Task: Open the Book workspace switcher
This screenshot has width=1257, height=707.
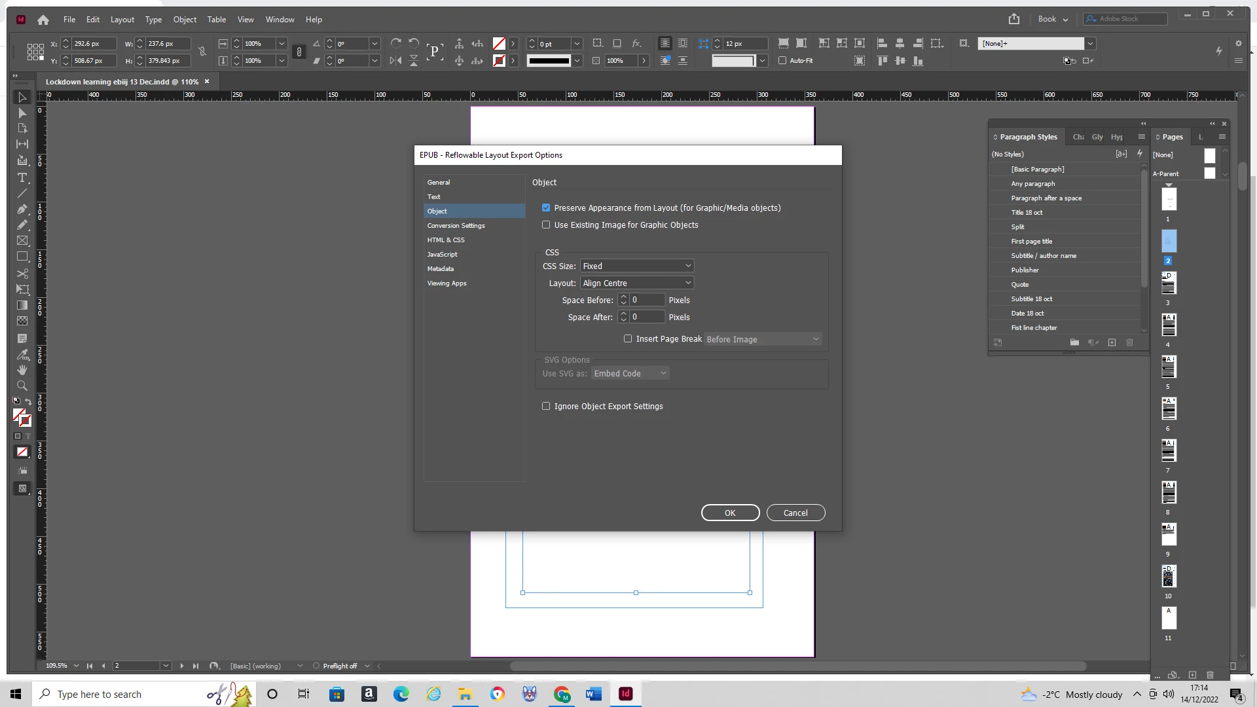Action: click(1053, 19)
